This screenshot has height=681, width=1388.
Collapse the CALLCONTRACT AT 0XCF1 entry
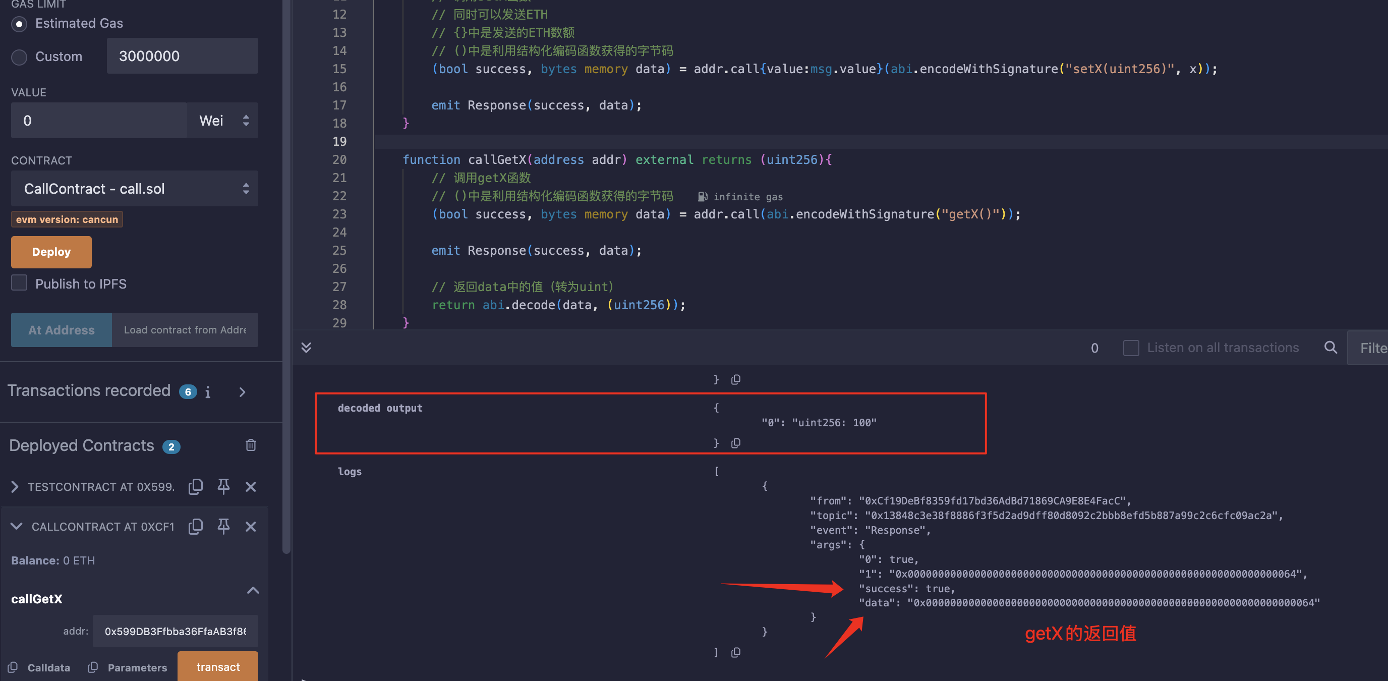pyautogui.click(x=16, y=526)
